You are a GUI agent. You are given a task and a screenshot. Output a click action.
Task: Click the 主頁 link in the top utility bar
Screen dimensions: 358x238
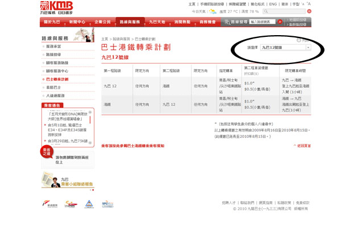pos(192,4)
